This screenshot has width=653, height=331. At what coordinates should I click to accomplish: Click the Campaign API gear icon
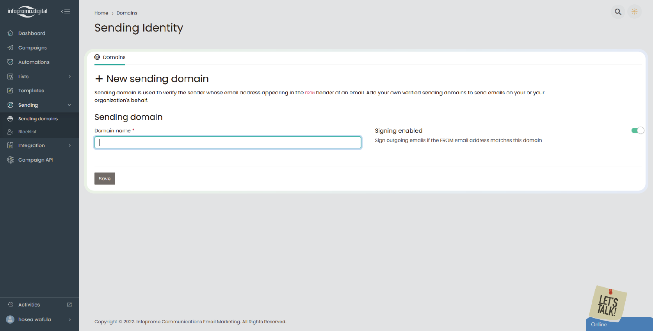pos(11,160)
